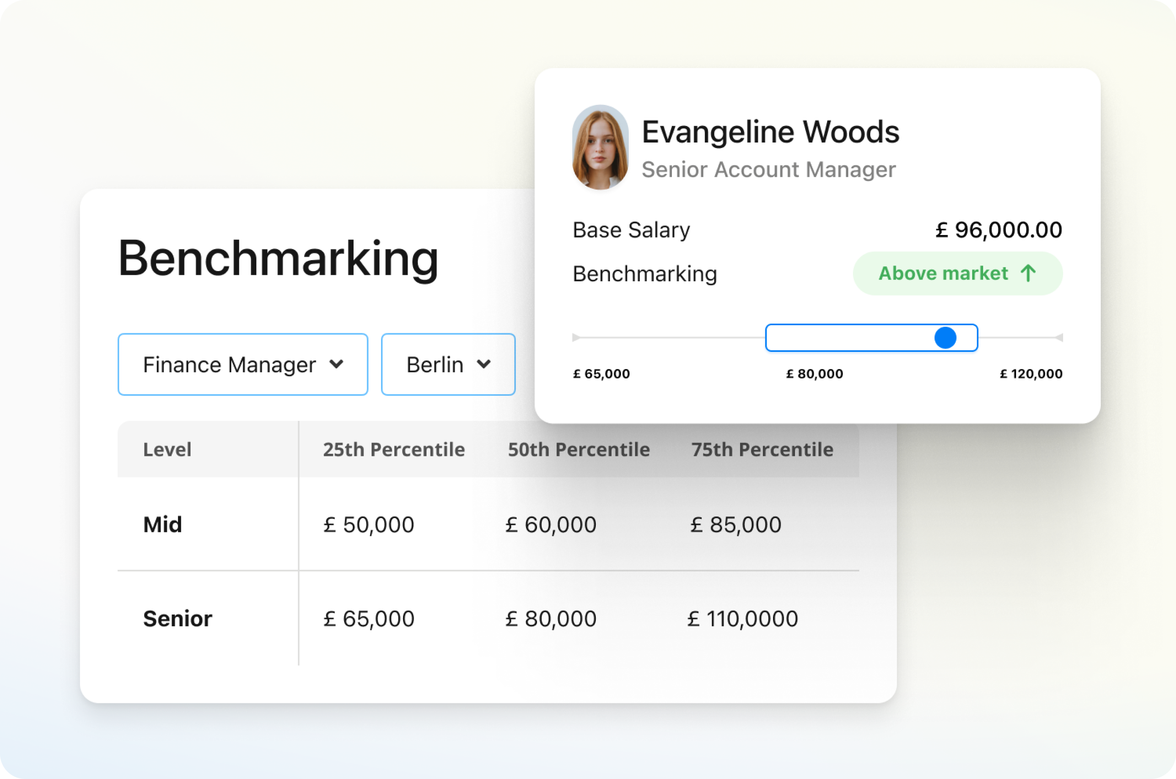The height and width of the screenshot is (779, 1176).
Task: Select the Senior level row
Action: tap(177, 619)
